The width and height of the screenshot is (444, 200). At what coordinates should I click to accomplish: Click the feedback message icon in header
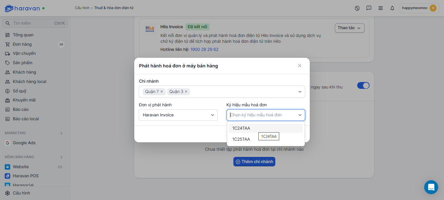[x=369, y=8]
